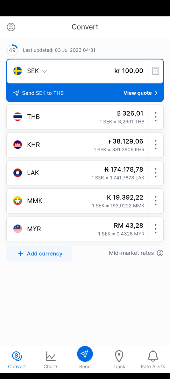Open the calculator icon beside SEK amount
Image resolution: width=170 pixels, height=379 pixels.
click(x=156, y=71)
